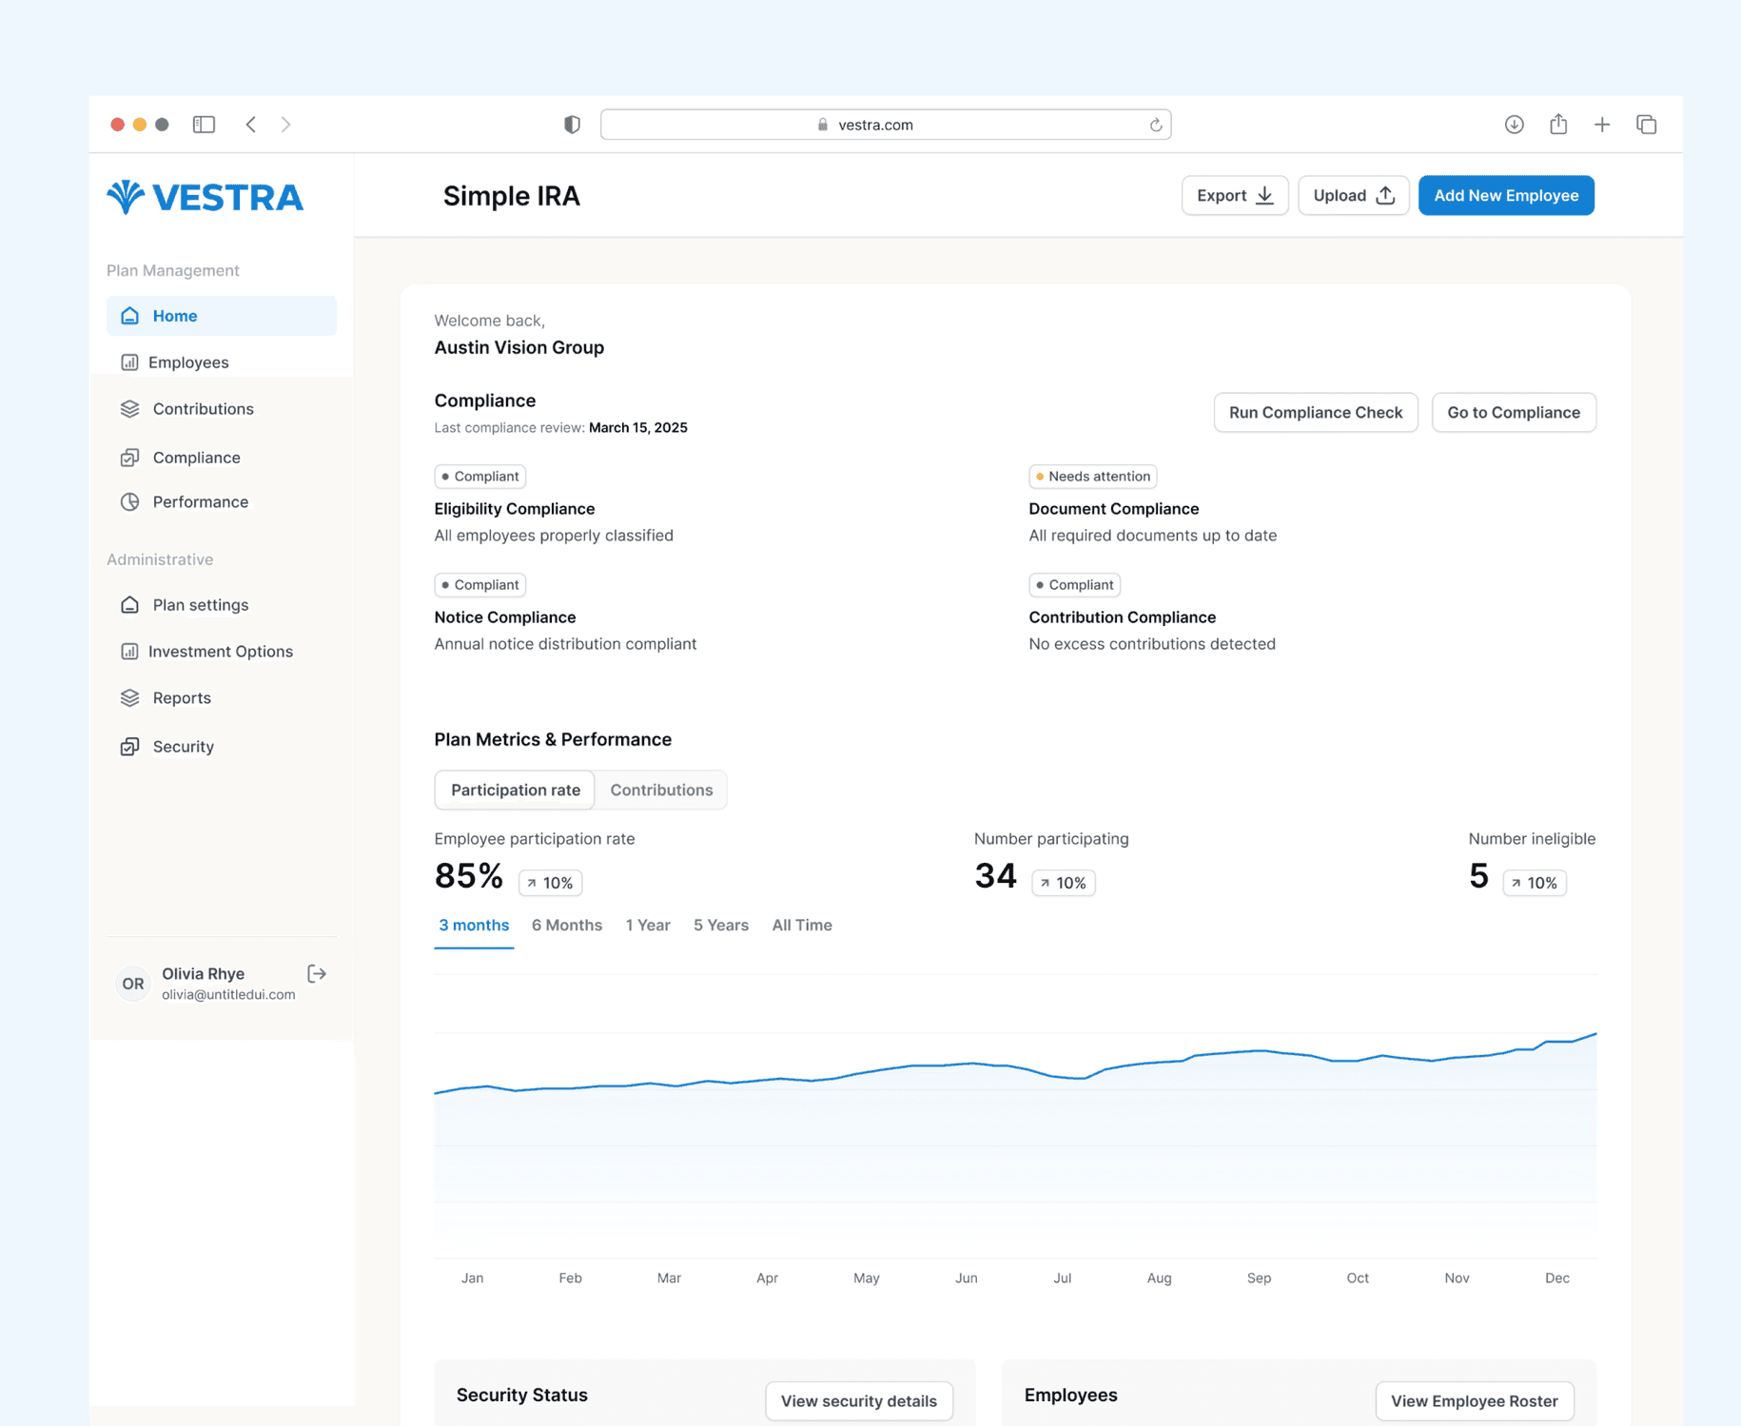
Task: Click the Reports layers icon
Action: point(130,698)
